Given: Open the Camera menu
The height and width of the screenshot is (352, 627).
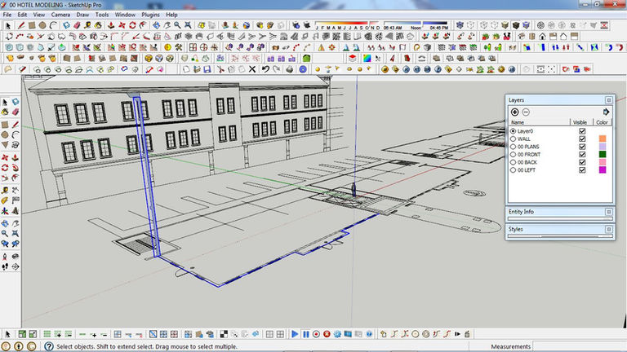Looking at the screenshot, I should coord(60,15).
